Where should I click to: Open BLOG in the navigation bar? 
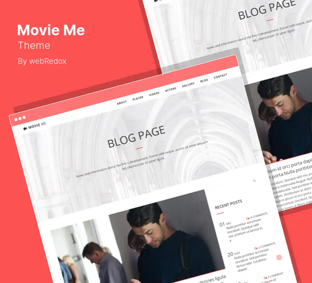[204, 80]
